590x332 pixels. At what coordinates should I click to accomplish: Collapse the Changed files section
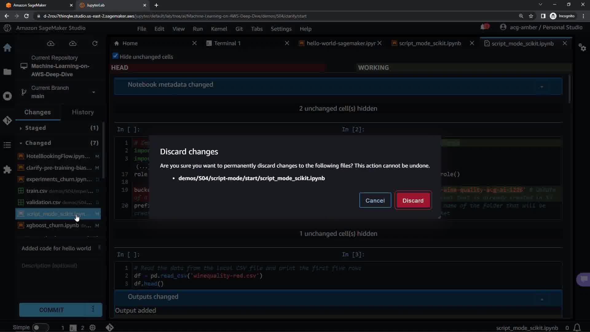38,143
